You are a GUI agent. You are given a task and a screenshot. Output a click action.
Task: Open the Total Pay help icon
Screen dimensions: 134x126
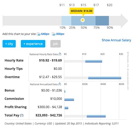[22, 115]
